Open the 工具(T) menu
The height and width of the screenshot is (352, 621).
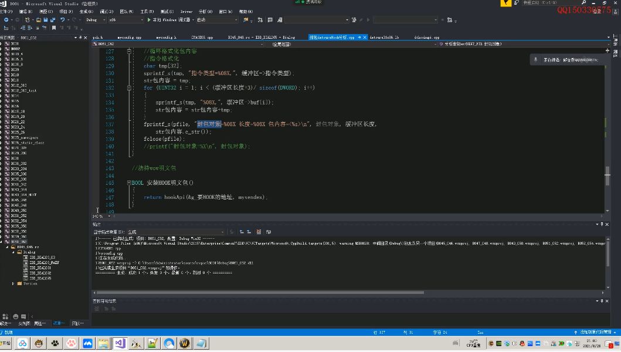point(147,12)
